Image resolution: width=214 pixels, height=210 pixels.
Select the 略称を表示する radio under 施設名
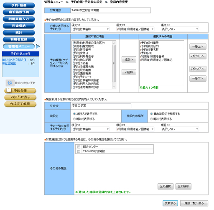pos(74,119)
